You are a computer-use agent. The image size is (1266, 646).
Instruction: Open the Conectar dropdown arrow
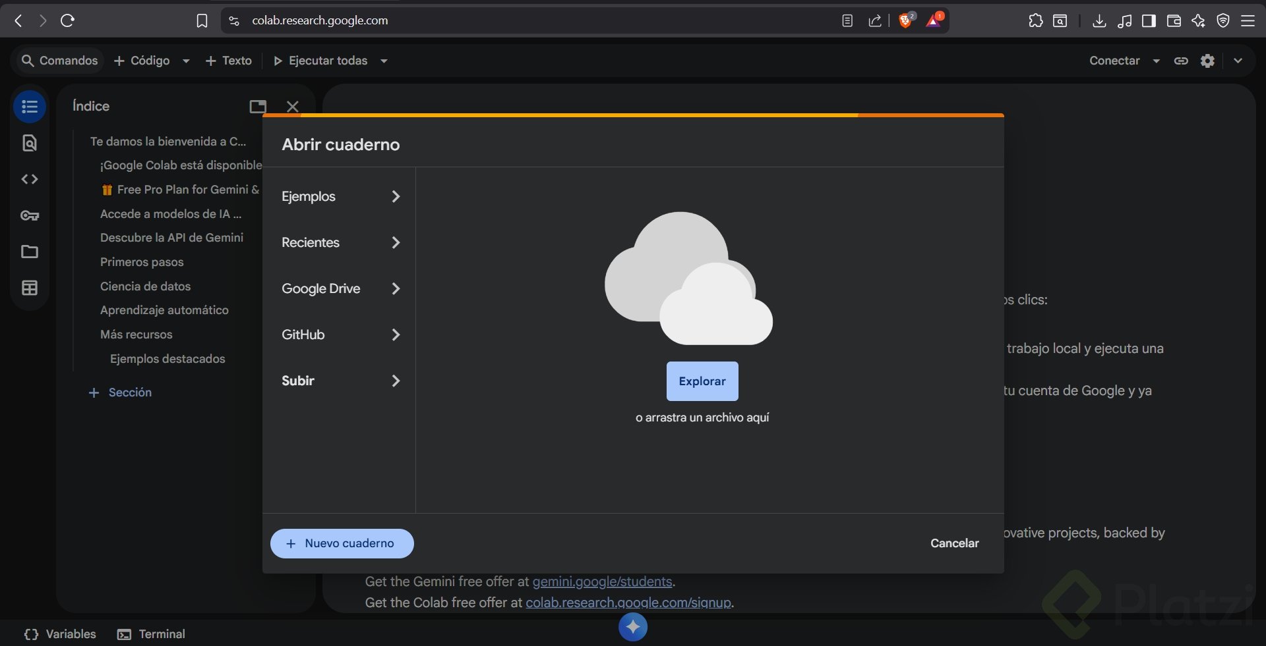[x=1156, y=61]
